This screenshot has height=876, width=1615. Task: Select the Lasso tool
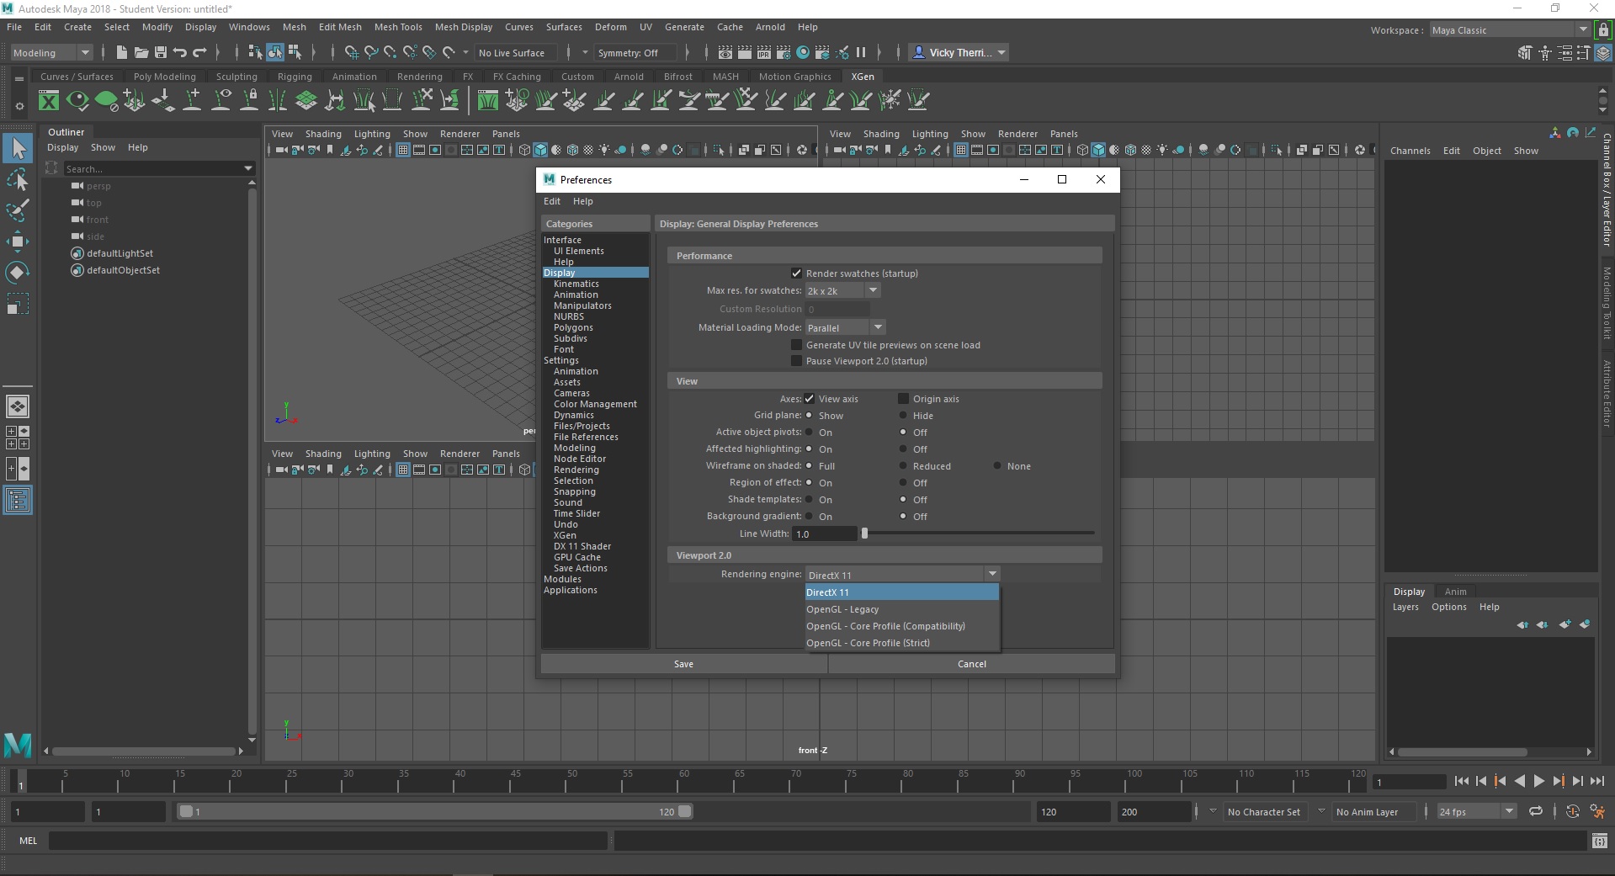[18, 179]
